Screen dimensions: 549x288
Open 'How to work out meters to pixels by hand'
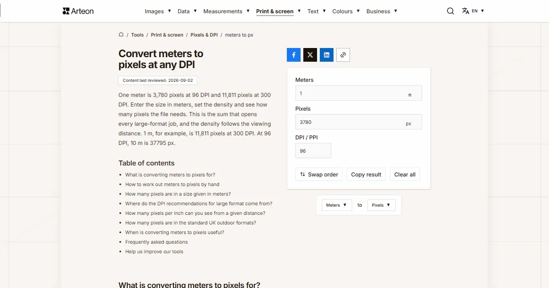(x=172, y=184)
